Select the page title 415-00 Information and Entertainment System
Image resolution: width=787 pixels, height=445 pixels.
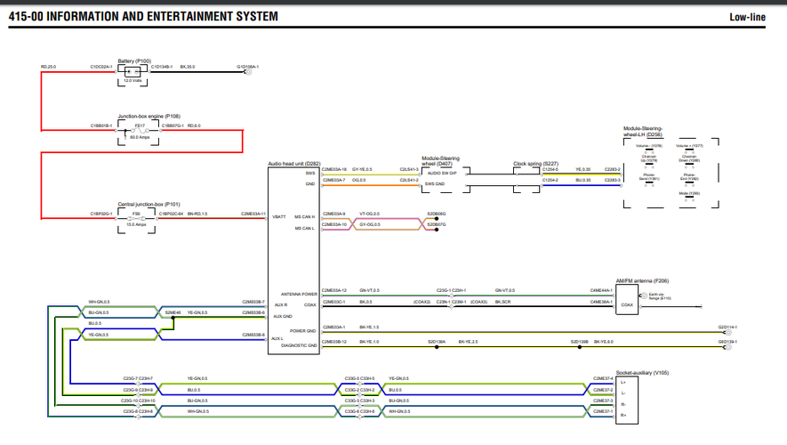tap(143, 17)
